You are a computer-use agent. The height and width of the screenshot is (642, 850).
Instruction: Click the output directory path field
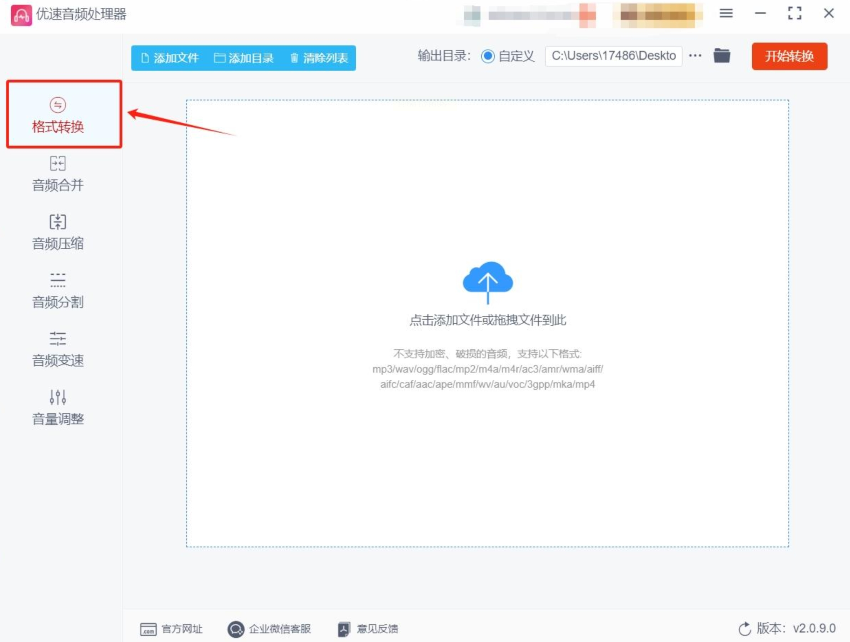[x=613, y=56]
